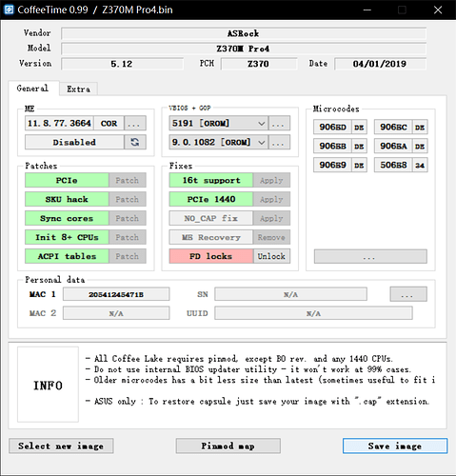Click the COR ME type label
This screenshot has height=476, width=456.
click(109, 123)
